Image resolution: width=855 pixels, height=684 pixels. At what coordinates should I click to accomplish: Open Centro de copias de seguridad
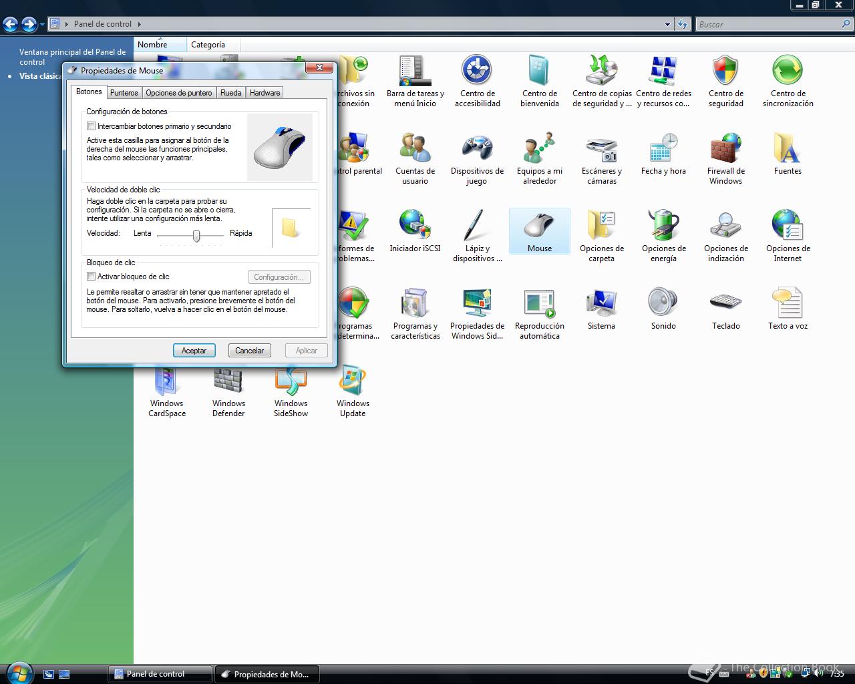click(x=601, y=81)
